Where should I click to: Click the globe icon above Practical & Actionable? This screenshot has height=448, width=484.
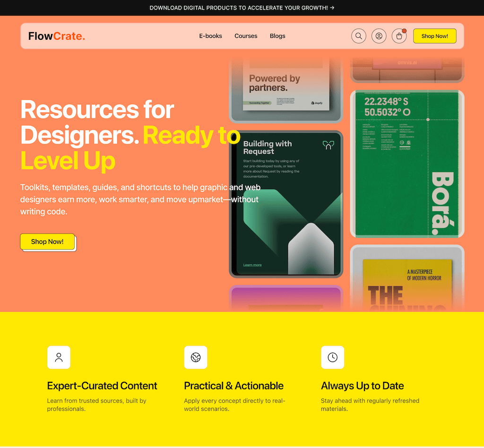[x=196, y=357]
